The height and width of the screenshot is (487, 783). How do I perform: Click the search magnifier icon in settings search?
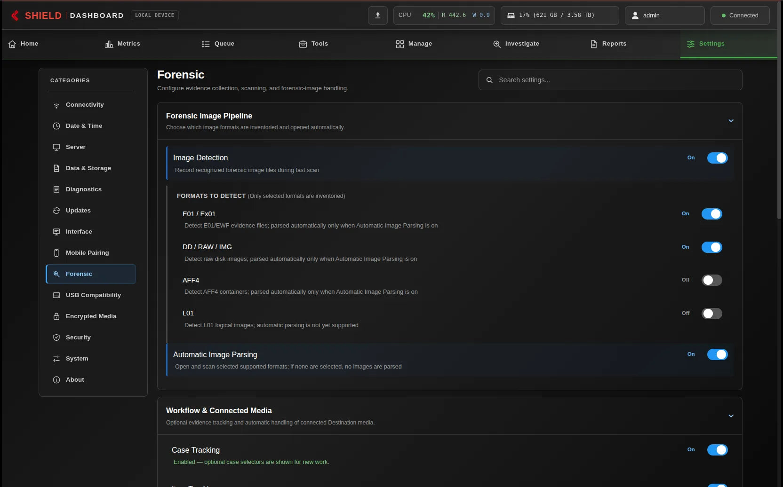489,80
